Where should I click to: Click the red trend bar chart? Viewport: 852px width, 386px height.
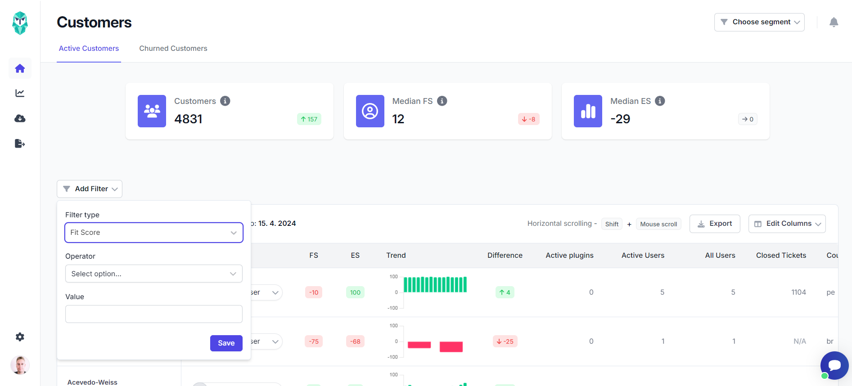click(x=435, y=346)
